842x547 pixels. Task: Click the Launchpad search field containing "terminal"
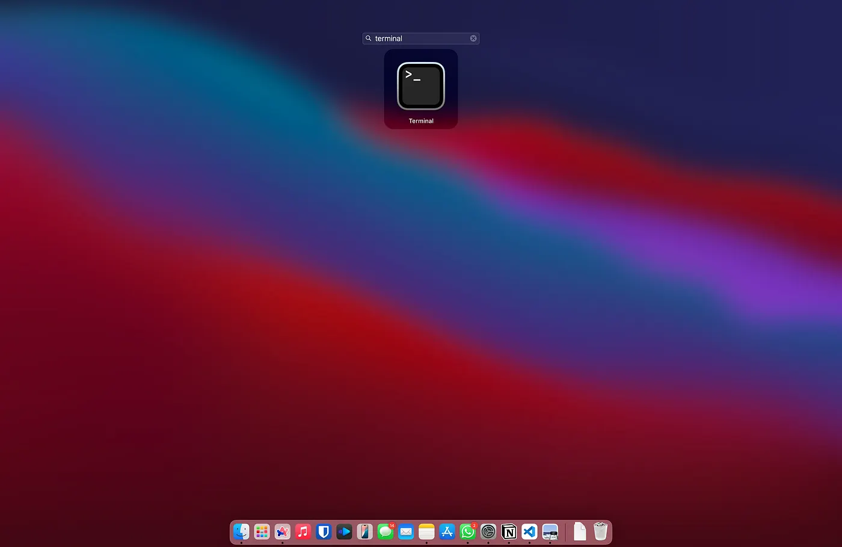421,39
